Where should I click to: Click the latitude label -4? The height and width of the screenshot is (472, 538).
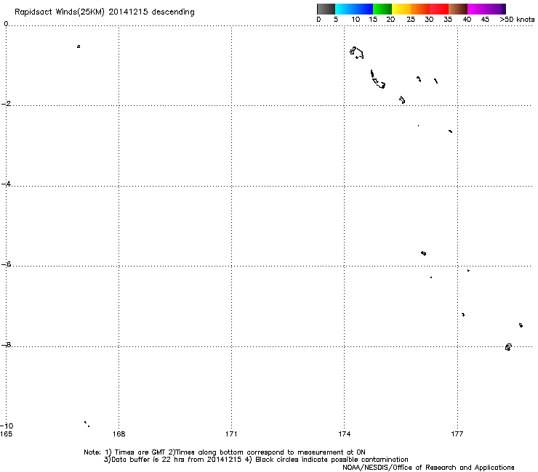6,184
